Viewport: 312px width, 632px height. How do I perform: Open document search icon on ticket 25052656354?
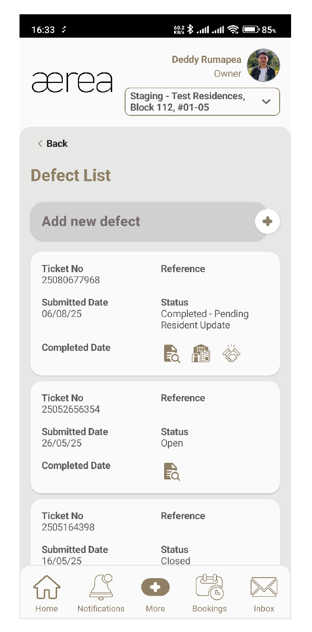point(172,472)
